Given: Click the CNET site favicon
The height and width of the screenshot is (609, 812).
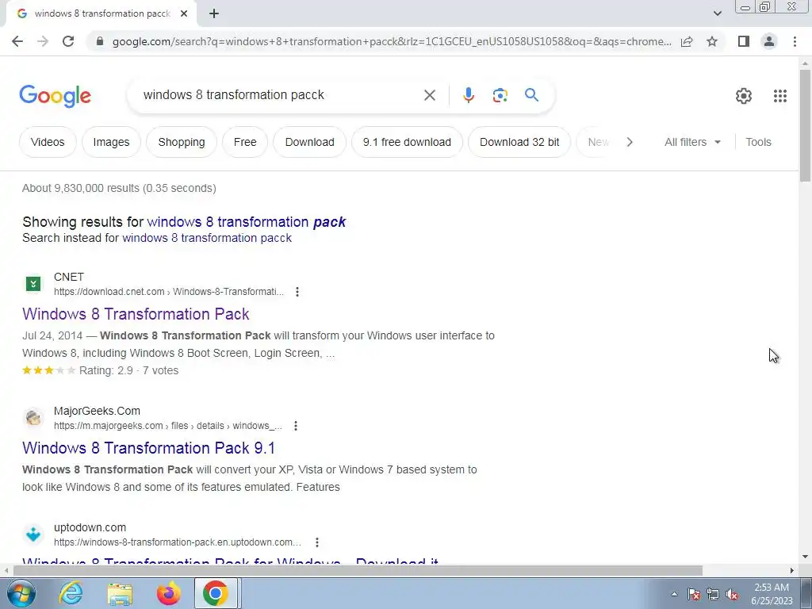Looking at the screenshot, I should (x=33, y=284).
